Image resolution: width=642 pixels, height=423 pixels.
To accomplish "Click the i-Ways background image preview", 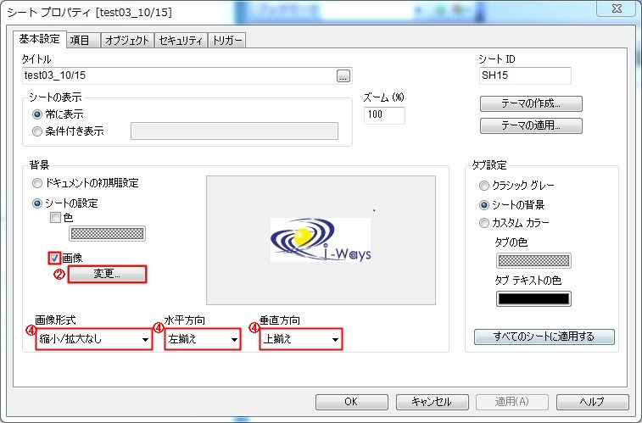I will coord(321,240).
